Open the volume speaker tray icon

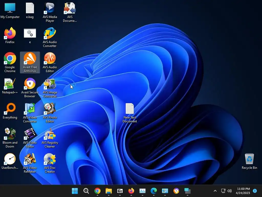click(230, 191)
